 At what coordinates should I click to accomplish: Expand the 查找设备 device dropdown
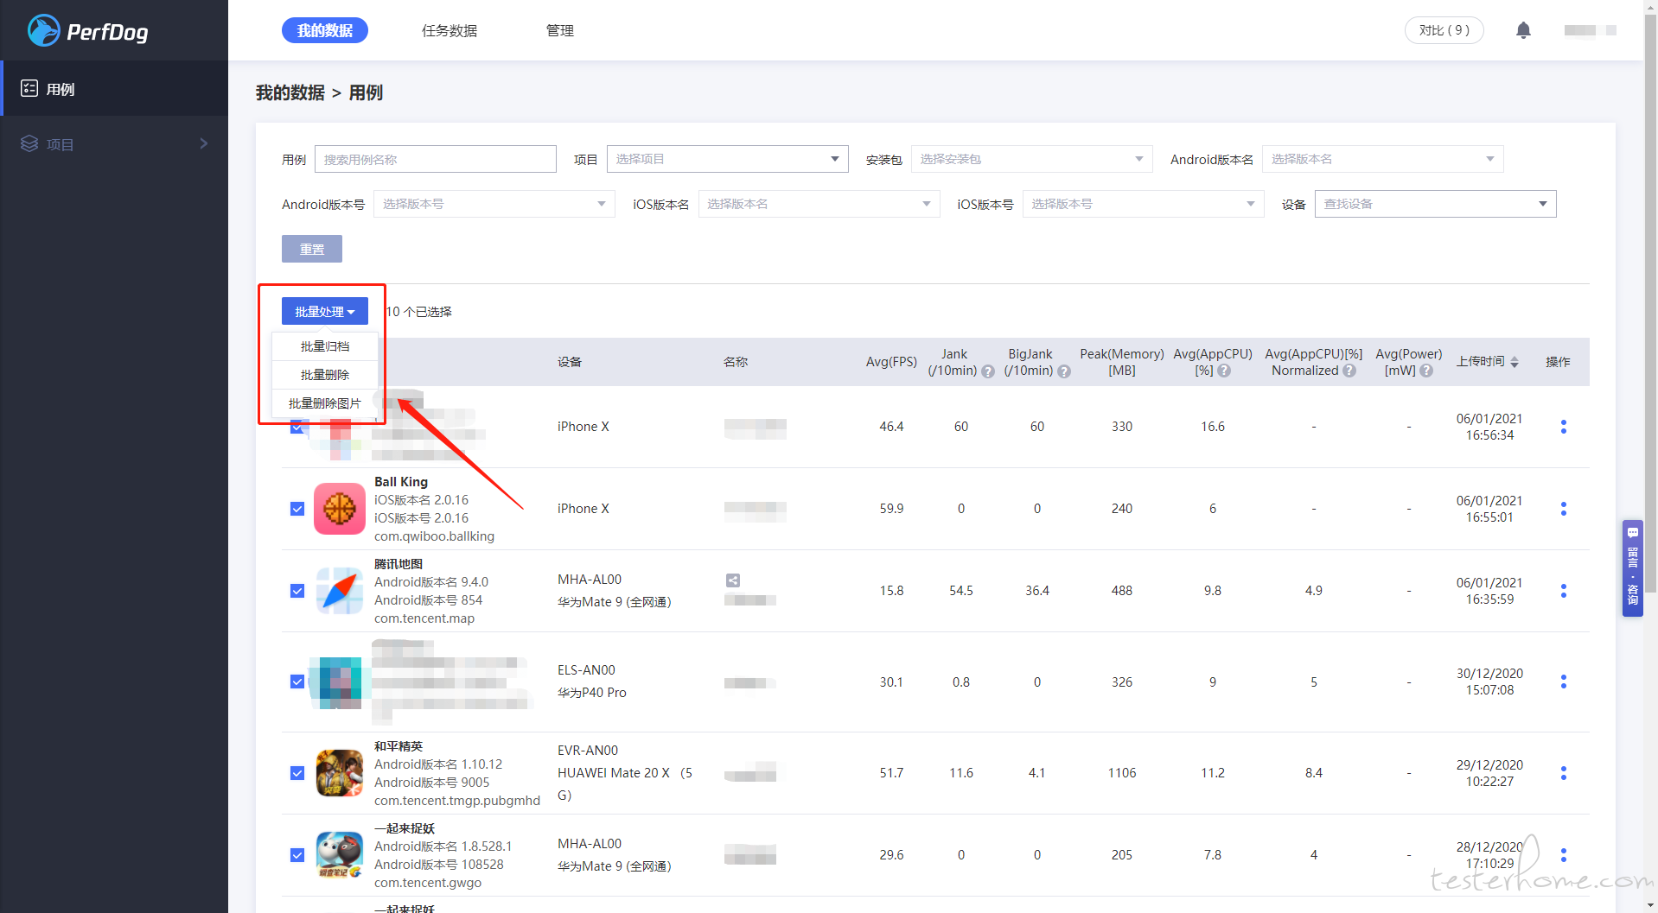(1435, 204)
